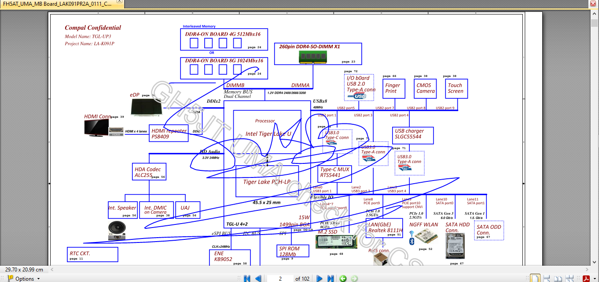Click the 'Int. Speaker' block
This screenshot has width=599, height=282.
pos(123,210)
